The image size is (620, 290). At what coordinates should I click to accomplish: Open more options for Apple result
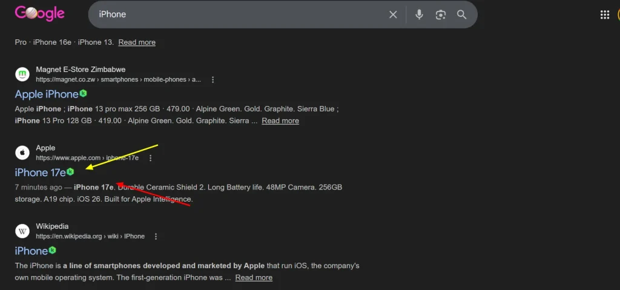click(x=150, y=158)
